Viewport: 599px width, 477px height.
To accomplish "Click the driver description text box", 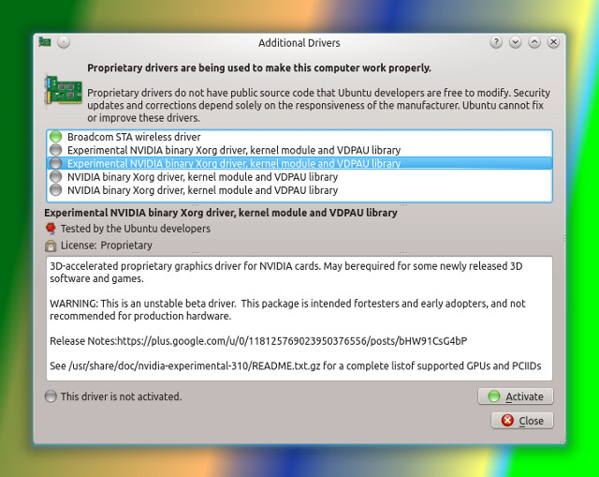I will [x=299, y=319].
